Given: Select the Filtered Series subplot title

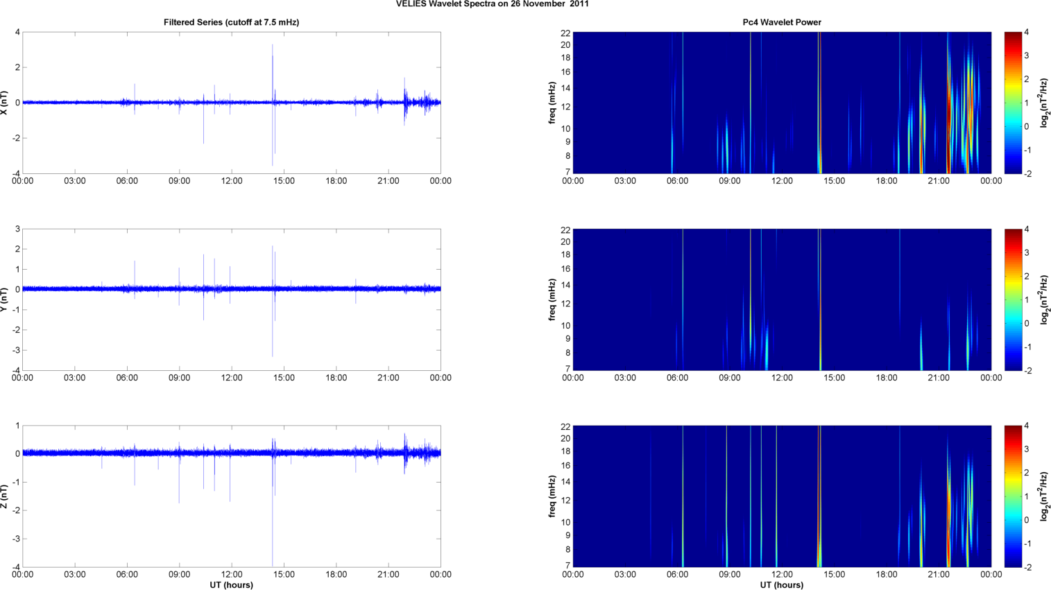Looking at the screenshot, I should coord(231,22).
